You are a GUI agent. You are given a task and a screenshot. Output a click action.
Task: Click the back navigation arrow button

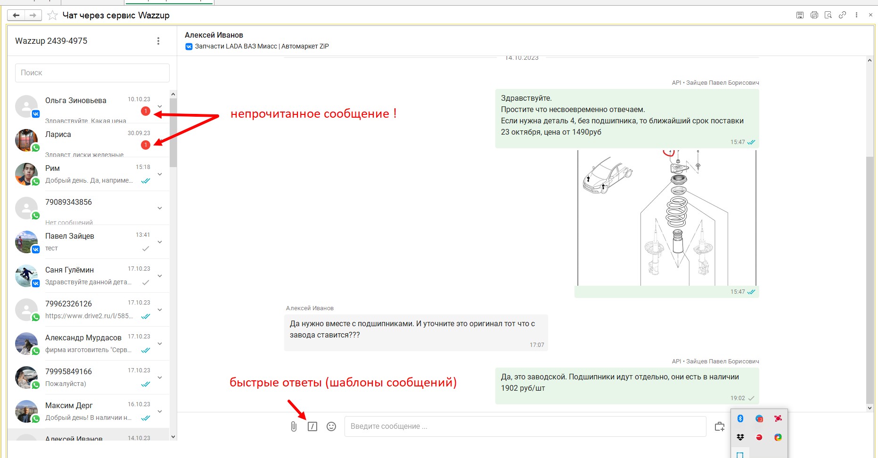16,16
